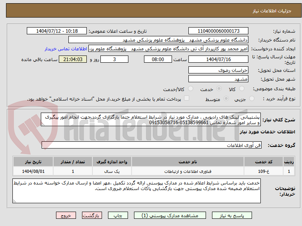Click the خروج exit button

point(66,216)
